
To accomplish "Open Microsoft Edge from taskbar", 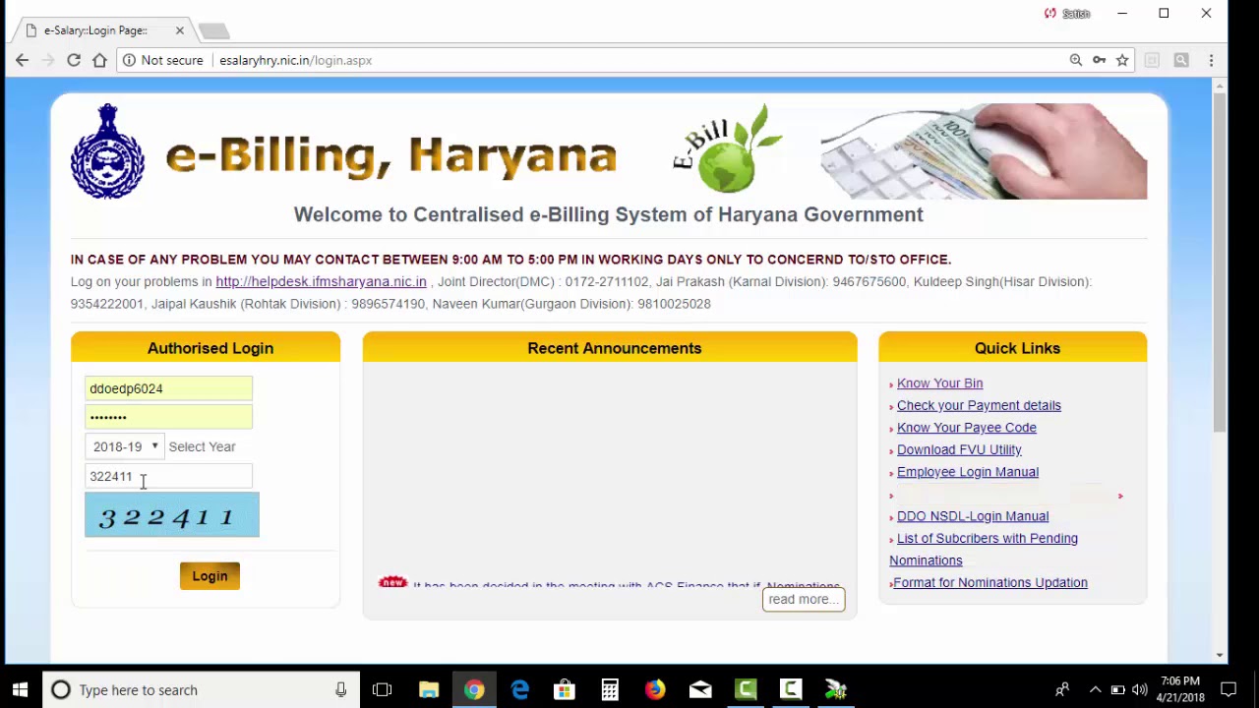I will tap(519, 689).
